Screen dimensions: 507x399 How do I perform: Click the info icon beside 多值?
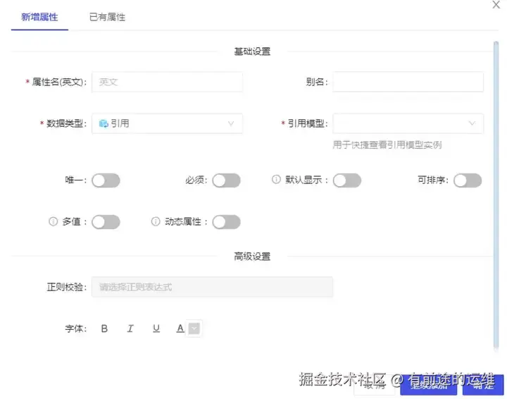point(53,221)
